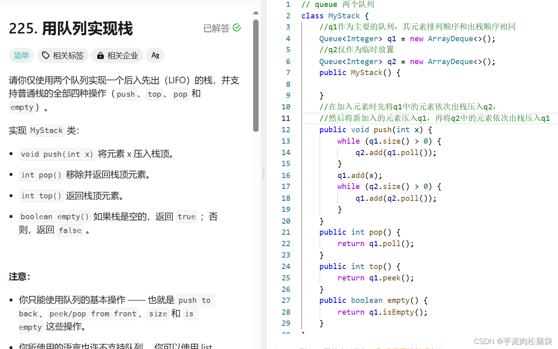Click line number 1 in the gutter
The width and height of the screenshot is (558, 349).
(288, 4)
